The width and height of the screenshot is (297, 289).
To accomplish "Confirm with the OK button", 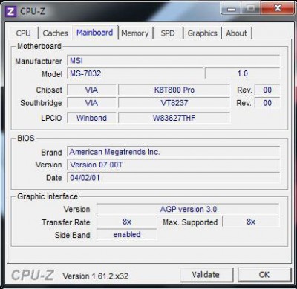I will pyautogui.click(x=264, y=275).
